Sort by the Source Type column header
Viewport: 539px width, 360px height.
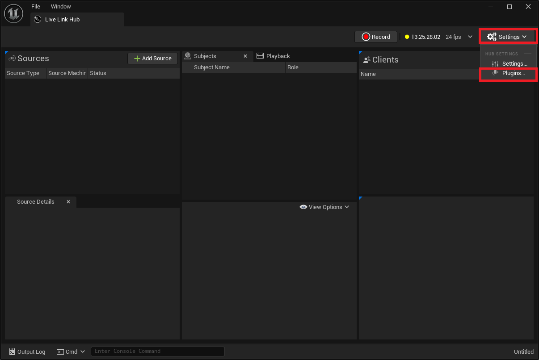[x=23, y=73]
